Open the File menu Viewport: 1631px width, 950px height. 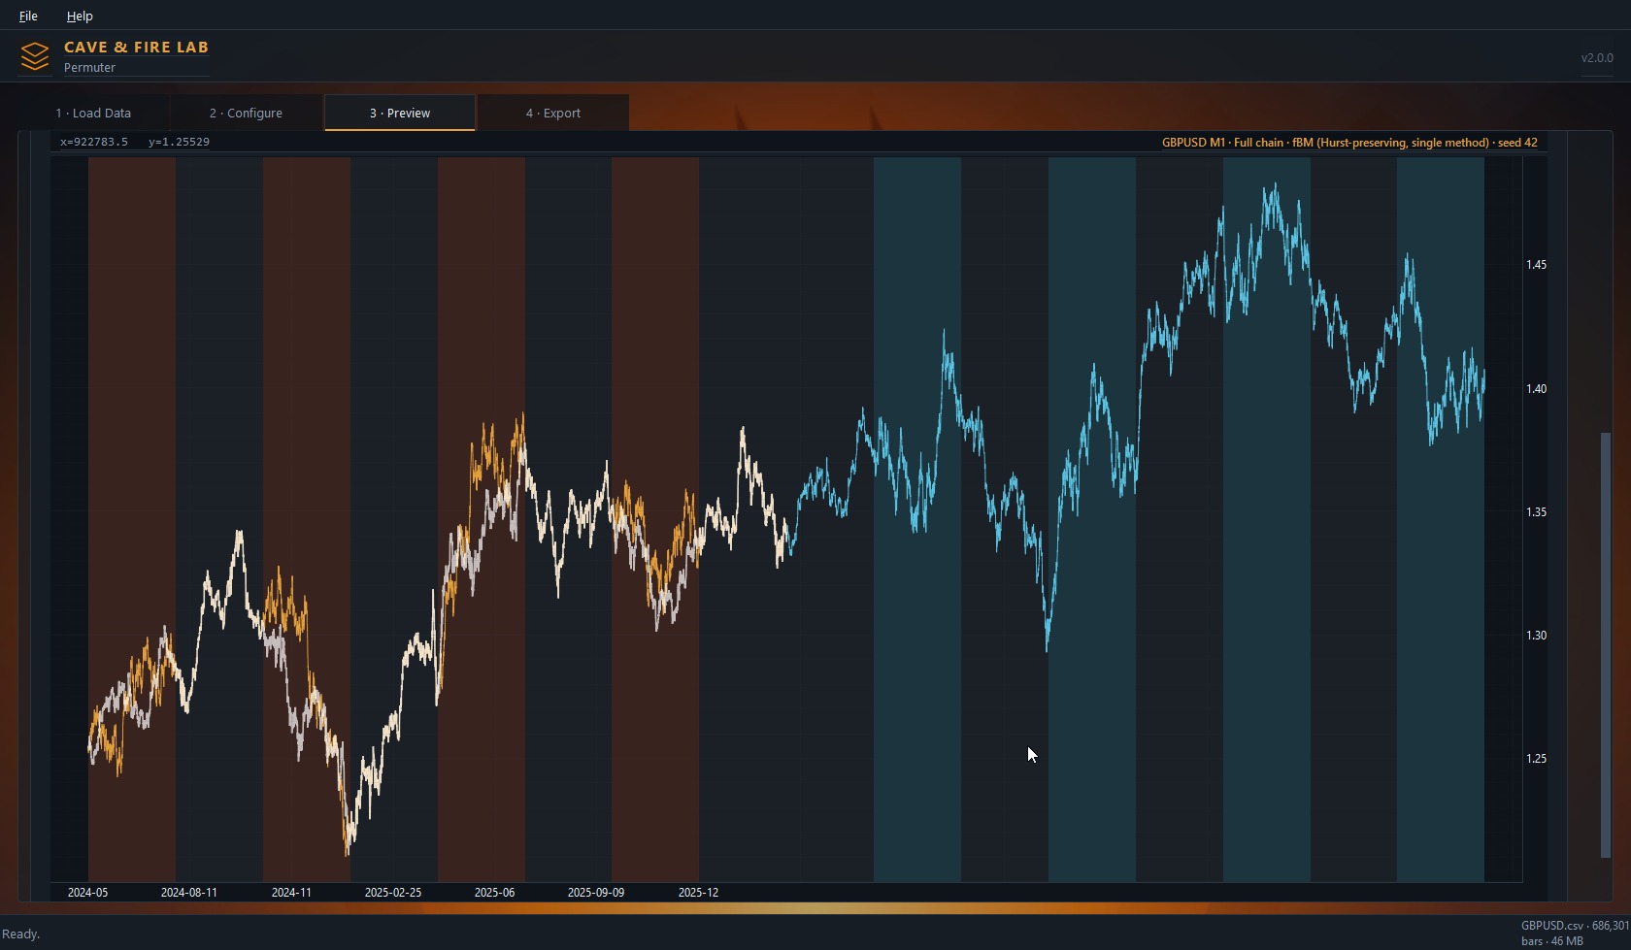(28, 16)
